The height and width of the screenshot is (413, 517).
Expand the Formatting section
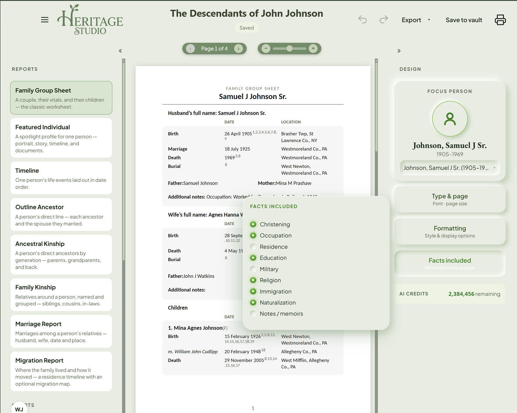coord(450,231)
